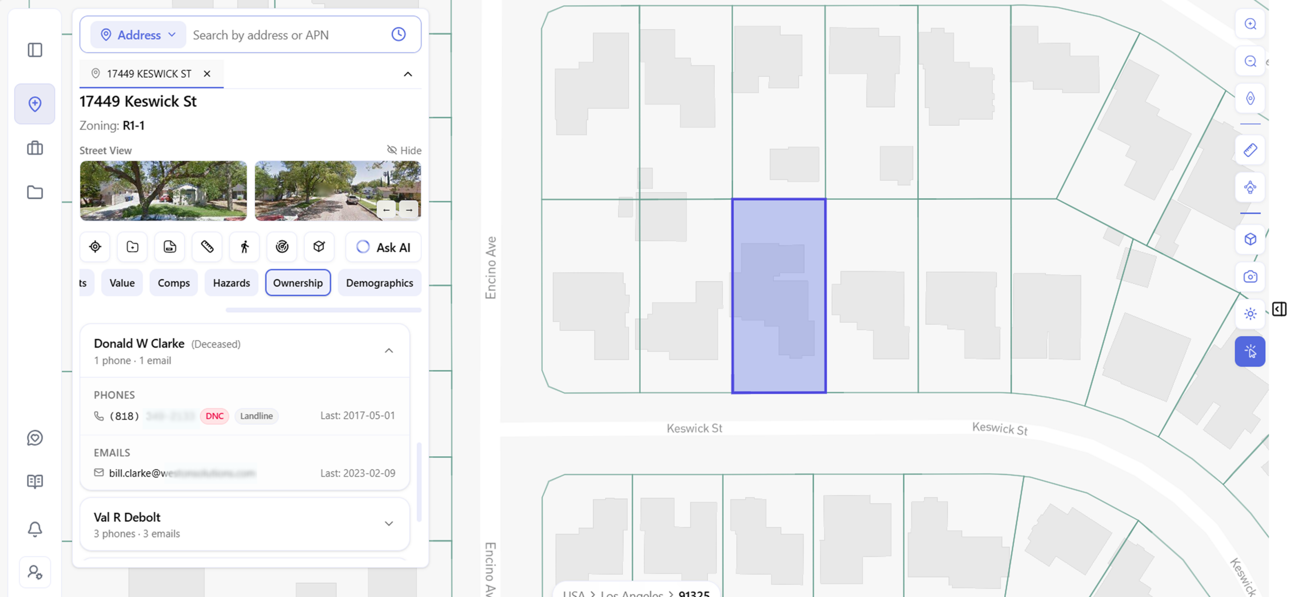Open the user settings icon
1292x597 pixels.
[x=35, y=572]
